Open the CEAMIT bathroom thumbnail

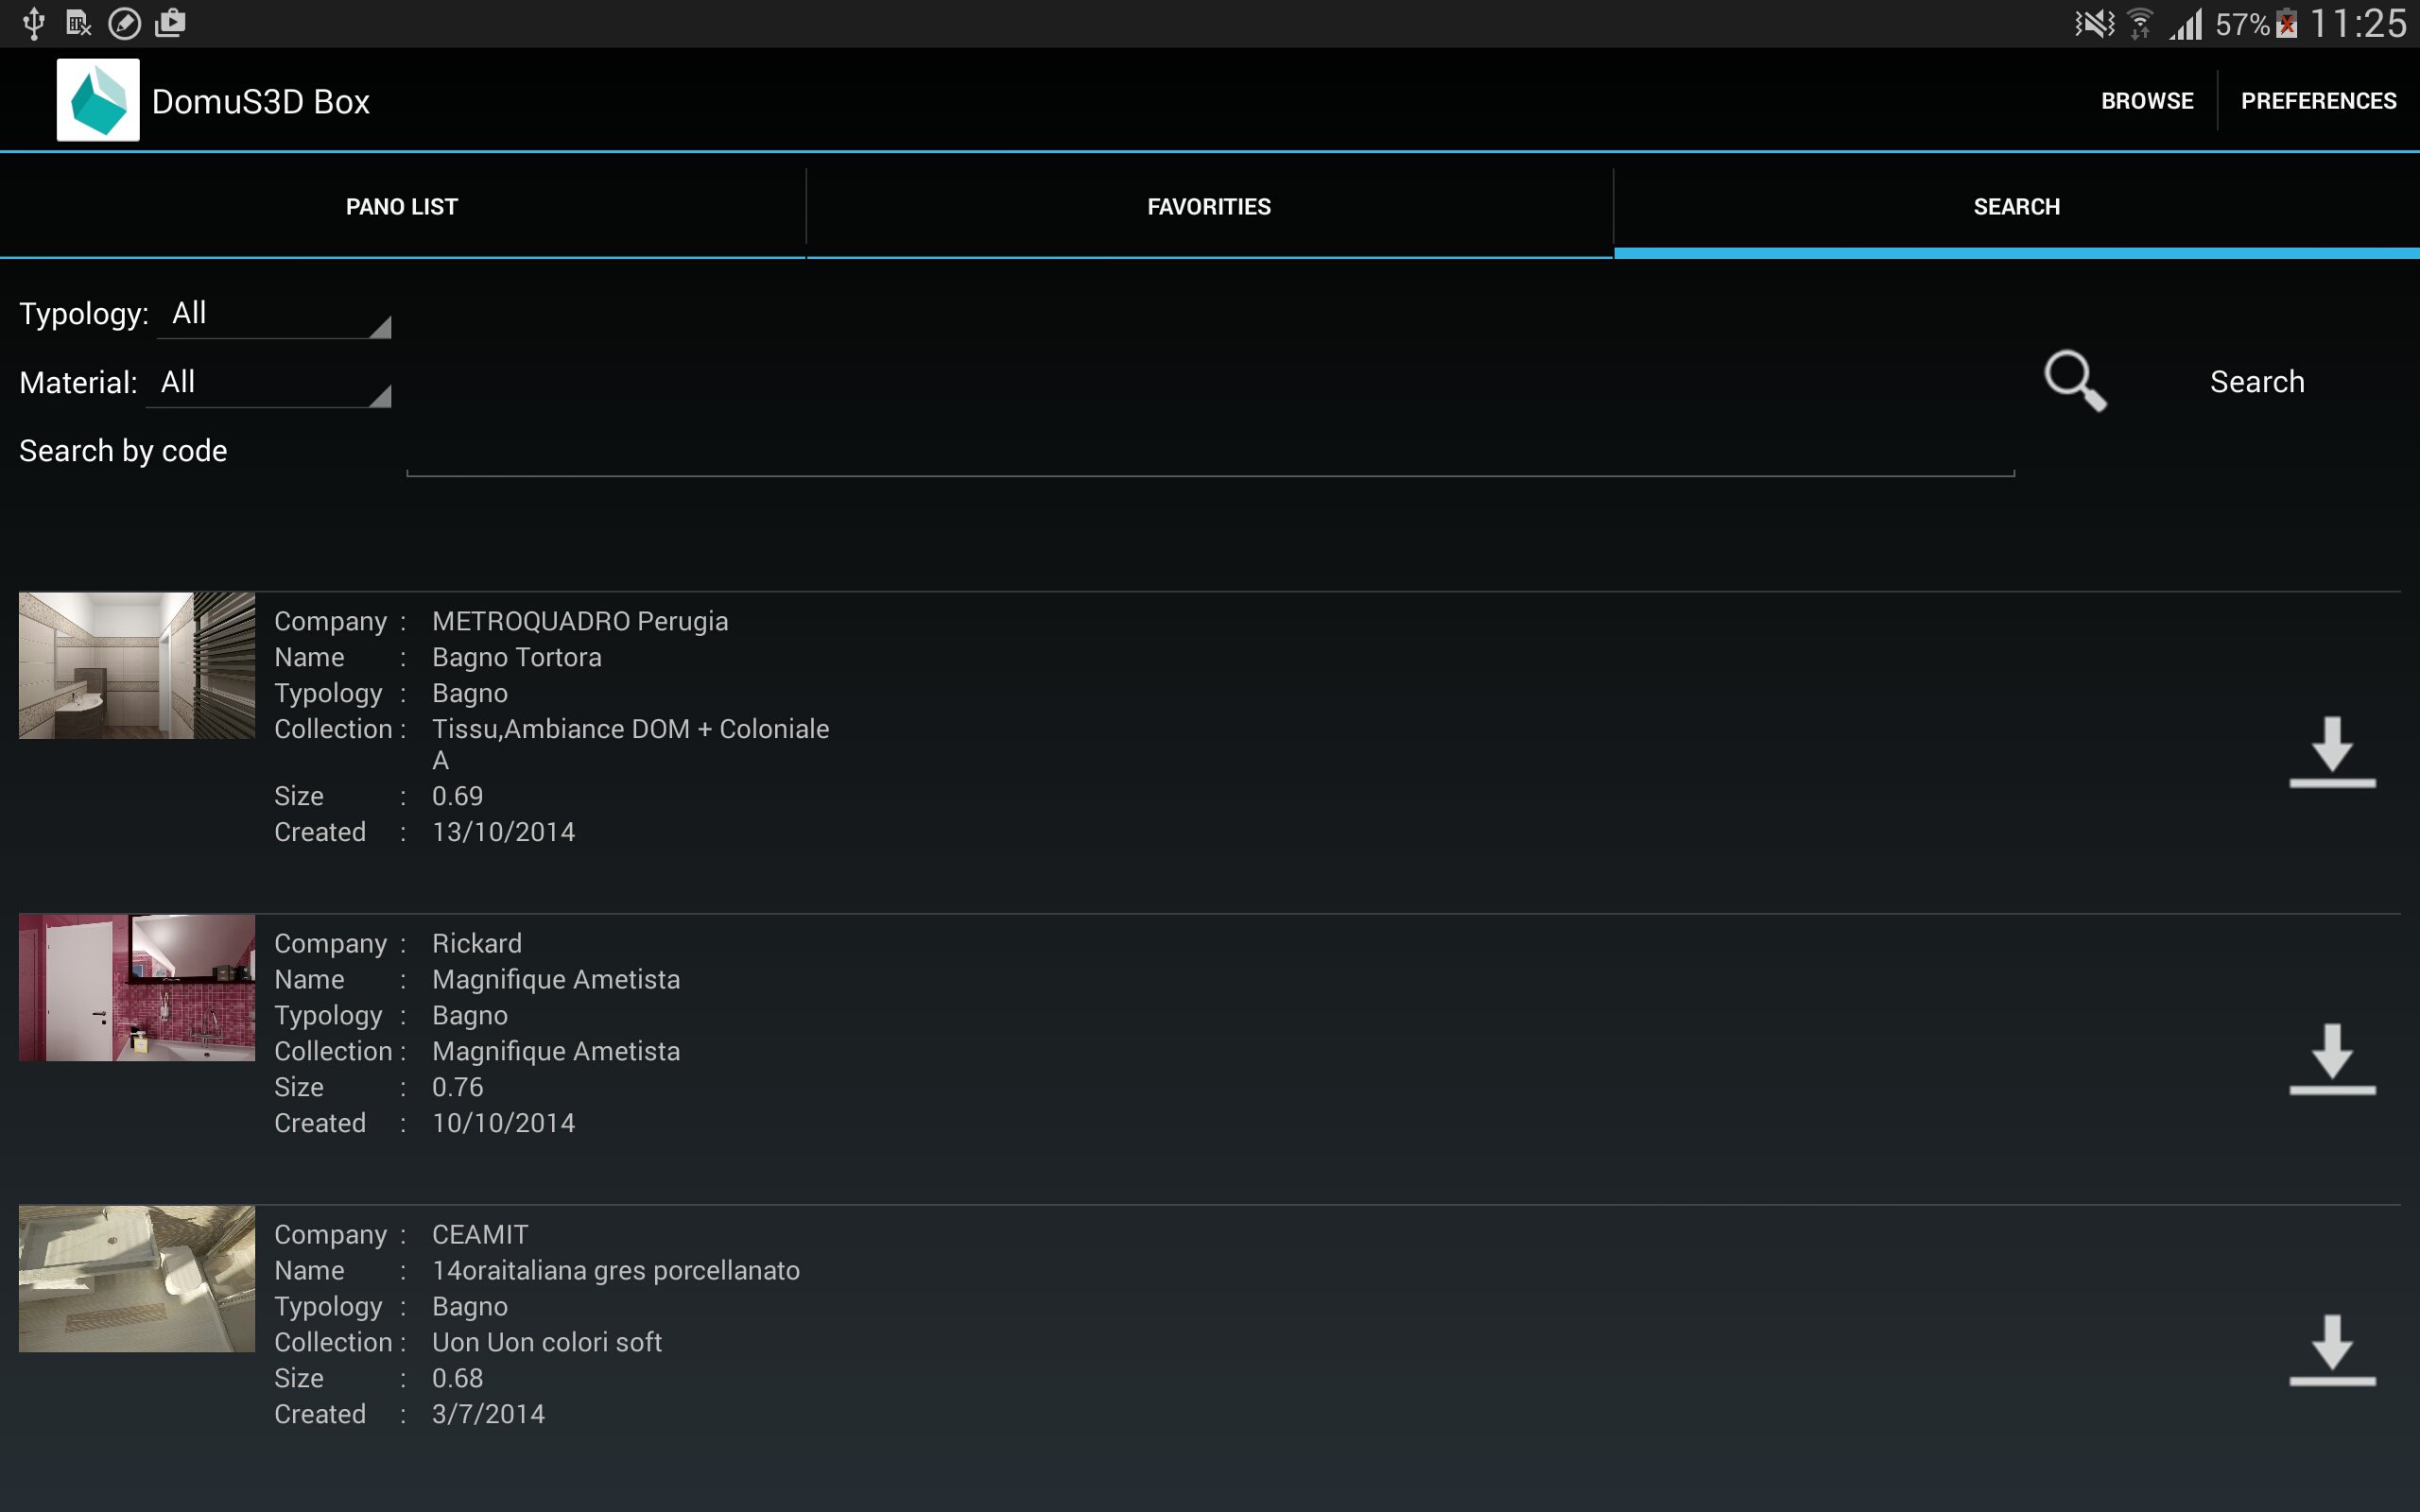(137, 1279)
